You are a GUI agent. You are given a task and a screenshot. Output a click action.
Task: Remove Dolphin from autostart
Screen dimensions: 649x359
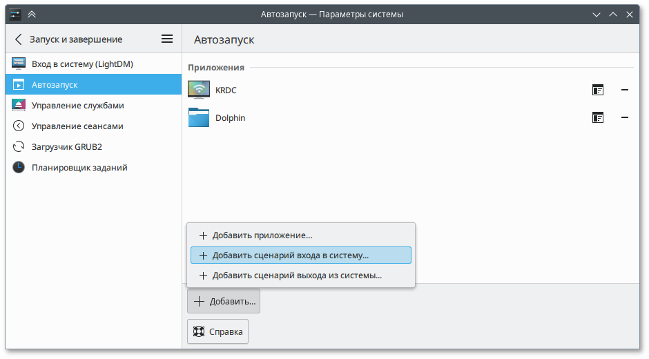click(625, 117)
